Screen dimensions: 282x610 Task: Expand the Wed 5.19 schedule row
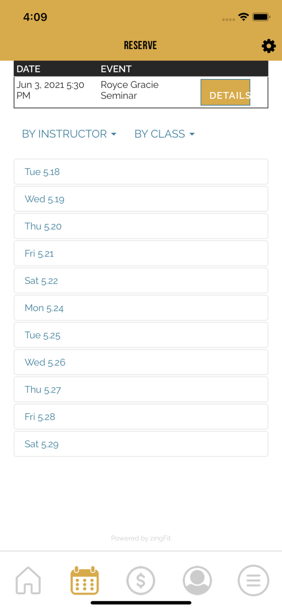pyautogui.click(x=141, y=199)
